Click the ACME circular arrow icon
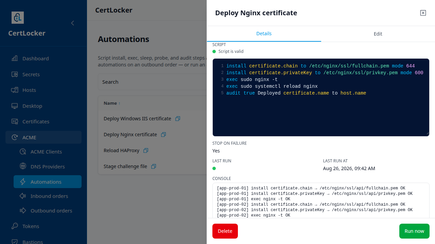Viewport: 435px width, 244px height. pos(15,137)
